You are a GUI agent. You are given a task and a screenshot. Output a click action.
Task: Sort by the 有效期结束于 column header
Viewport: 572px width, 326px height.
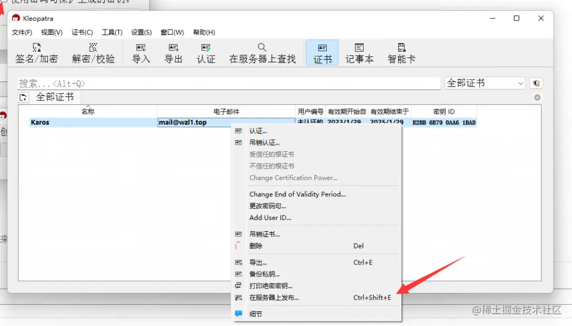click(x=389, y=112)
